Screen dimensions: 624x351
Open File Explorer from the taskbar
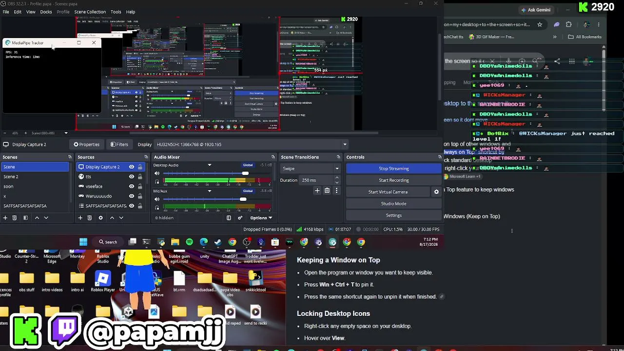(175, 242)
